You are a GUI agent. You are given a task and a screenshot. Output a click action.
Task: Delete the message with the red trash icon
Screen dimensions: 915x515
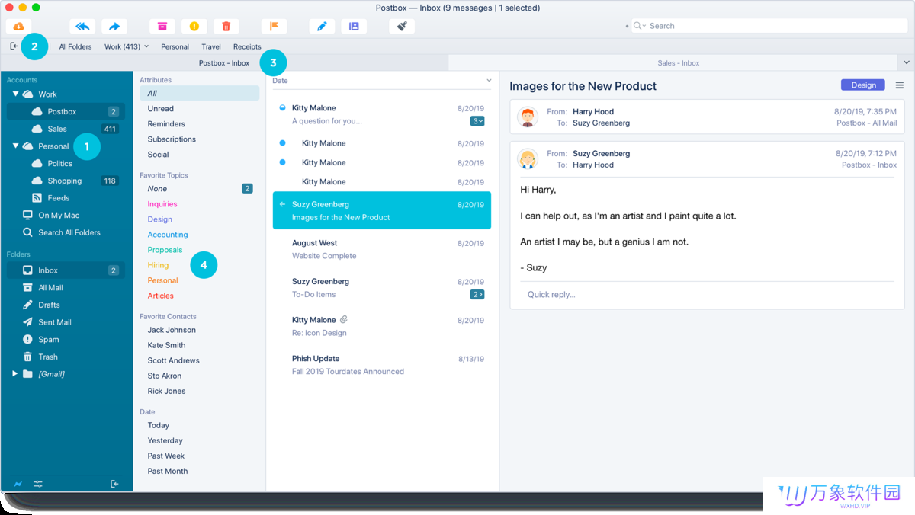[226, 26]
